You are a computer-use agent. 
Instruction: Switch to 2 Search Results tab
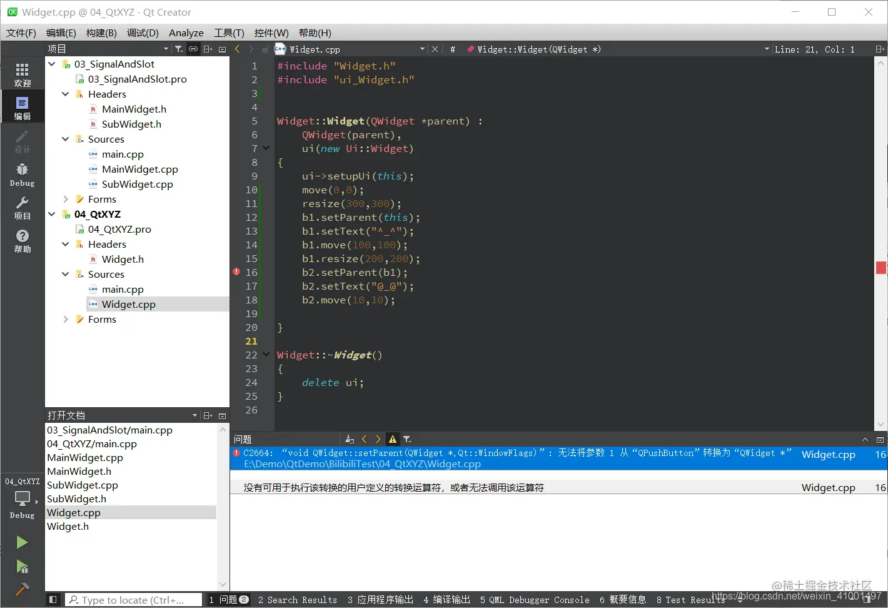(298, 600)
